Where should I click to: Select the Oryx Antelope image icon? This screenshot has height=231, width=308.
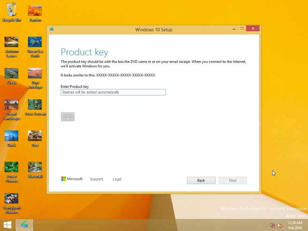tap(35, 78)
